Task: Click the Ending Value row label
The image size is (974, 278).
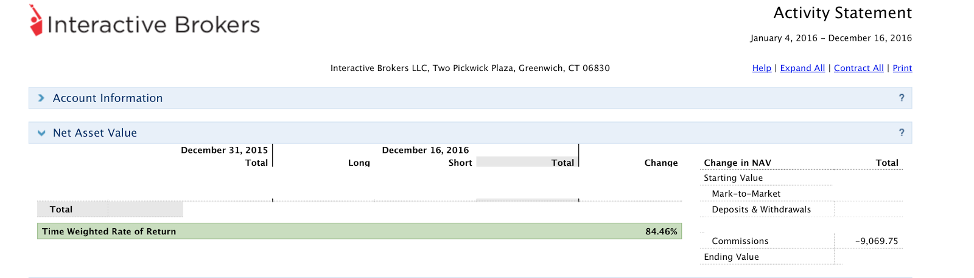Action: pos(731,257)
